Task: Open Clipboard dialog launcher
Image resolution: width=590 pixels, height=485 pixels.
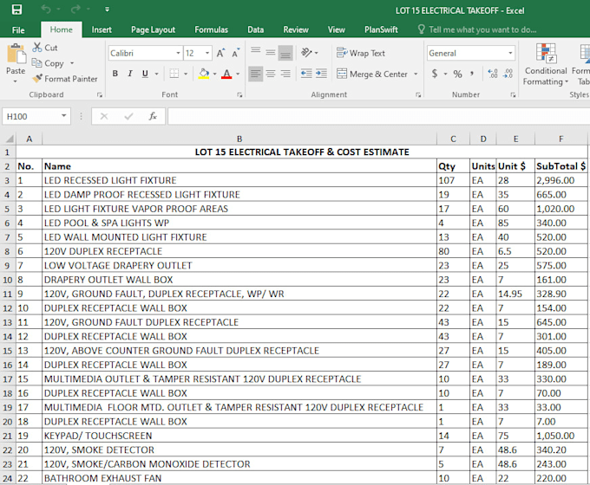Action: tap(100, 95)
